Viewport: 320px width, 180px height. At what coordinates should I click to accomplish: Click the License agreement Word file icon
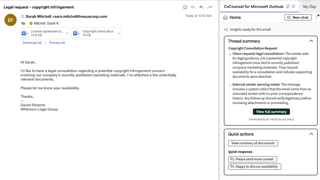[25, 33]
